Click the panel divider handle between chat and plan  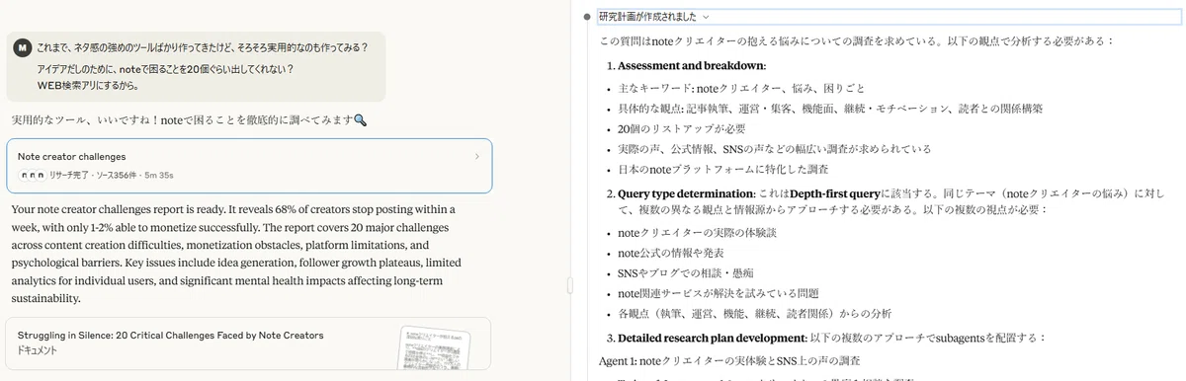click(569, 284)
